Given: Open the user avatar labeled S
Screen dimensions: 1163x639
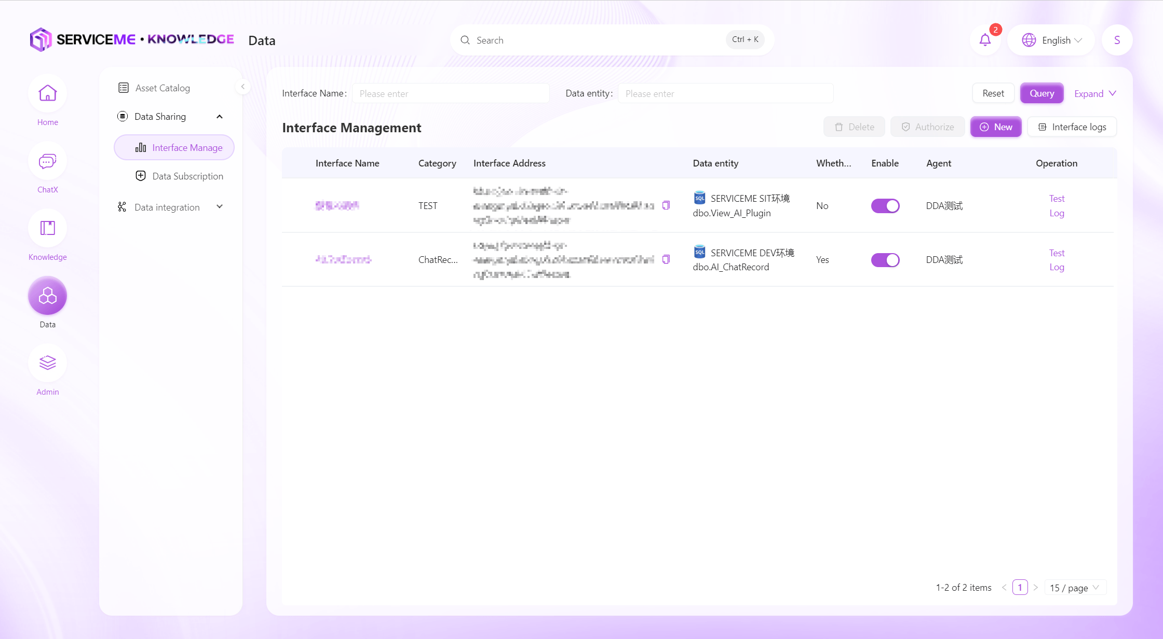Looking at the screenshot, I should tap(1117, 40).
